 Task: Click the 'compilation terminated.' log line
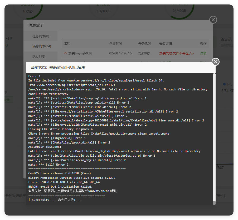pos(48,94)
